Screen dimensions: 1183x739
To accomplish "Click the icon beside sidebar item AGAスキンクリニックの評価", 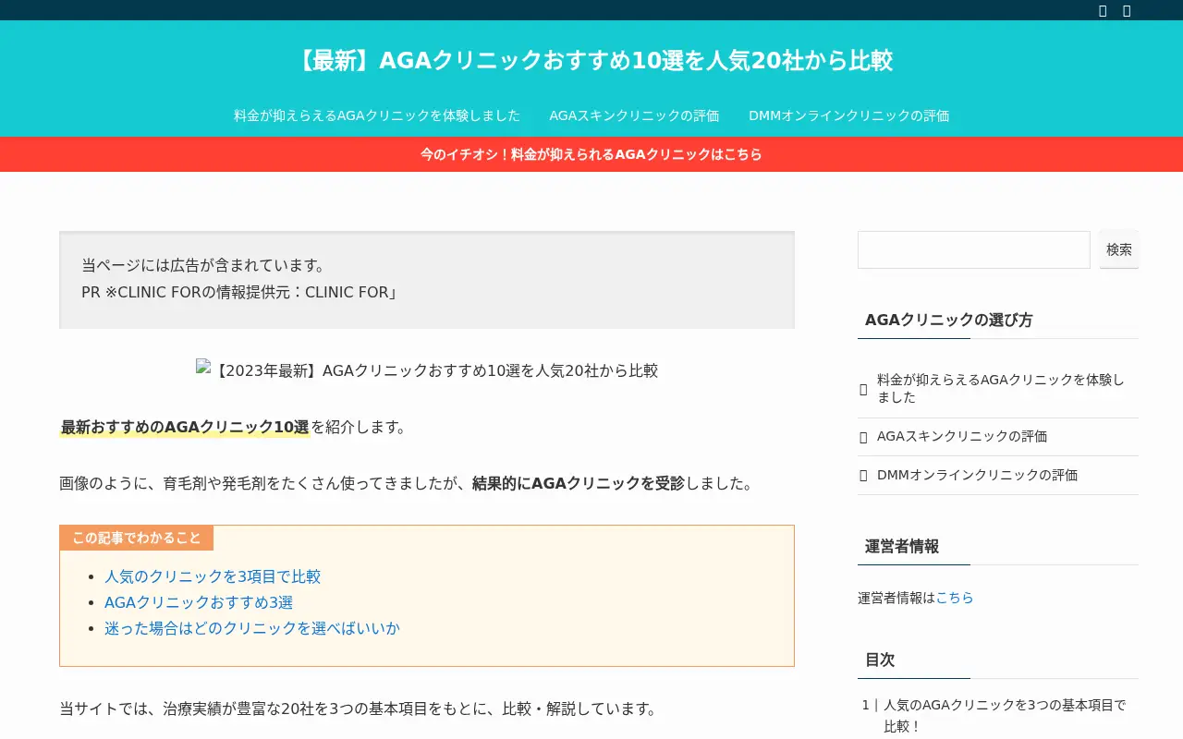I will (863, 437).
